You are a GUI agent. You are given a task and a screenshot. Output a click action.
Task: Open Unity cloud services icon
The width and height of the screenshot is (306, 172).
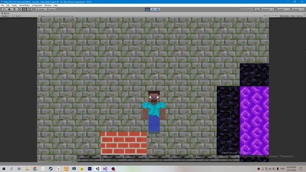pos(257,10)
